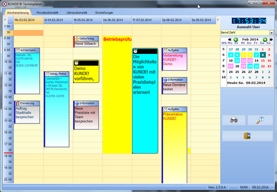Click alarm clock icon on Achtermann appointment

[18, 50]
